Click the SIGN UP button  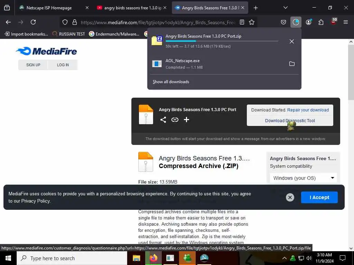(33, 65)
